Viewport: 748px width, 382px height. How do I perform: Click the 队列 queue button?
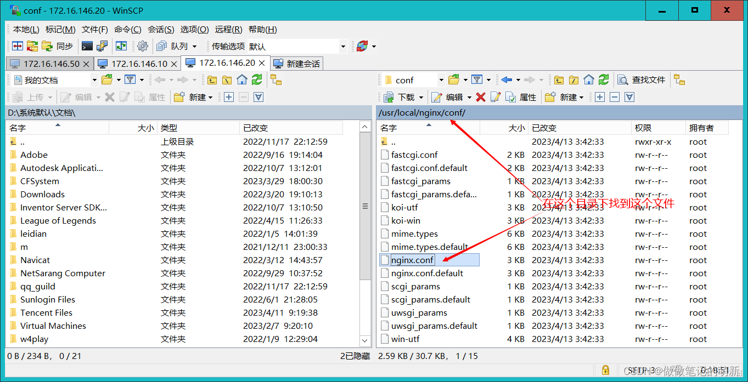(x=173, y=46)
